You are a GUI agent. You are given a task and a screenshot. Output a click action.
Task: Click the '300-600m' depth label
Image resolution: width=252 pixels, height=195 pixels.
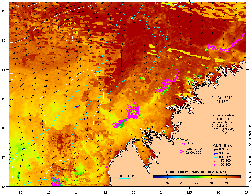226,165
